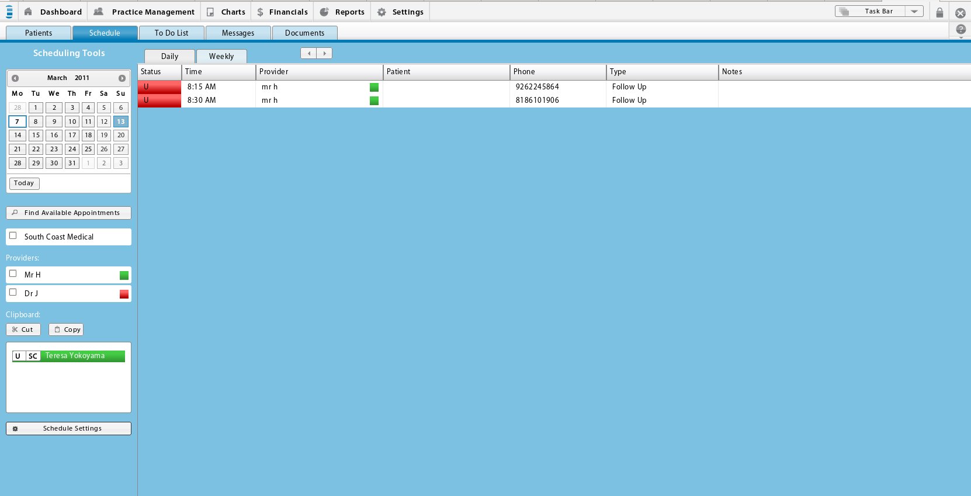Click the Financials dollar icon

point(260,12)
